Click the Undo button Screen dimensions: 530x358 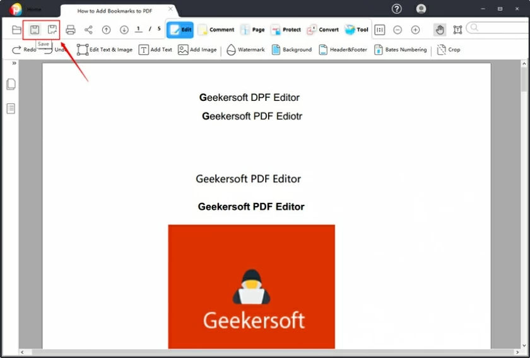55,50
